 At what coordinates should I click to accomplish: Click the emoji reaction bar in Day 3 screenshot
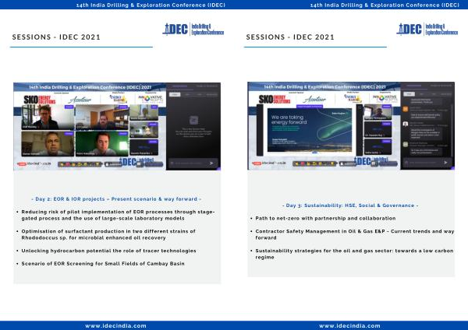(x=314, y=163)
